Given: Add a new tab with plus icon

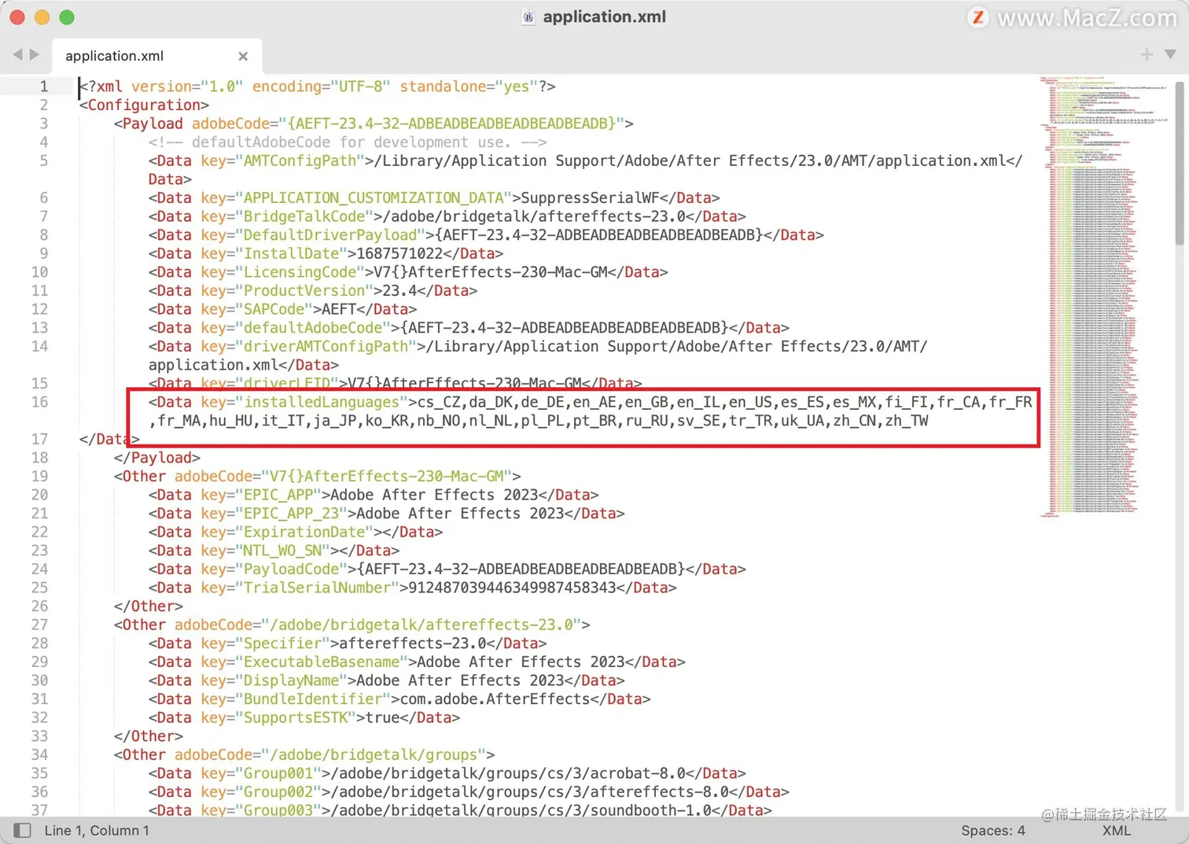Looking at the screenshot, I should point(1147,54).
